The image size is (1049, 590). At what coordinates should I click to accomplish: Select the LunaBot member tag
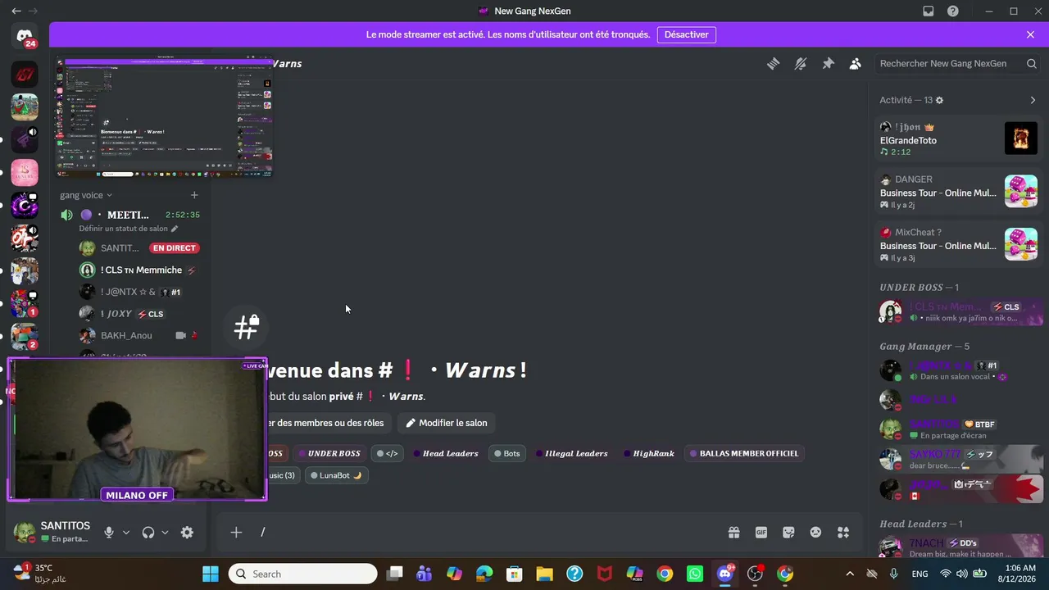pyautogui.click(x=336, y=475)
